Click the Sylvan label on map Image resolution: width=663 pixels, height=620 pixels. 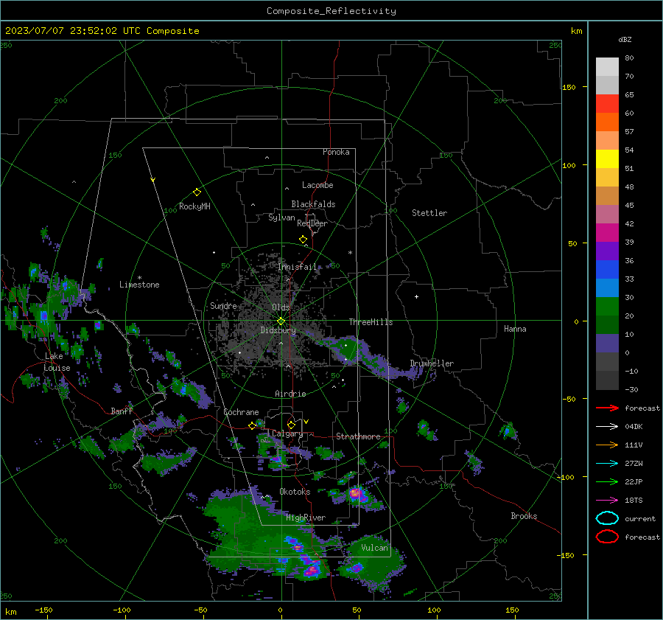click(x=281, y=218)
